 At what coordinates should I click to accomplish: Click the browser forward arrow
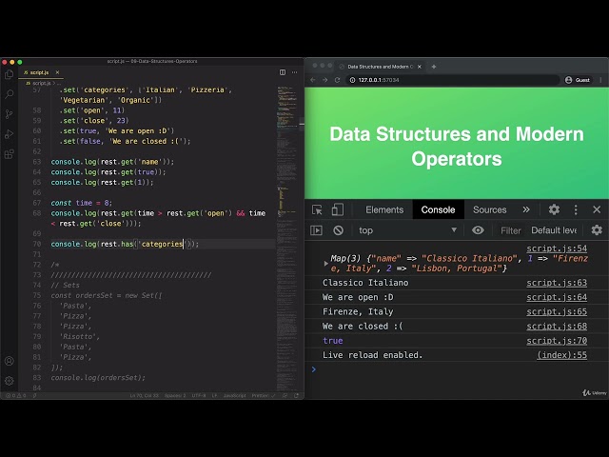(x=325, y=80)
